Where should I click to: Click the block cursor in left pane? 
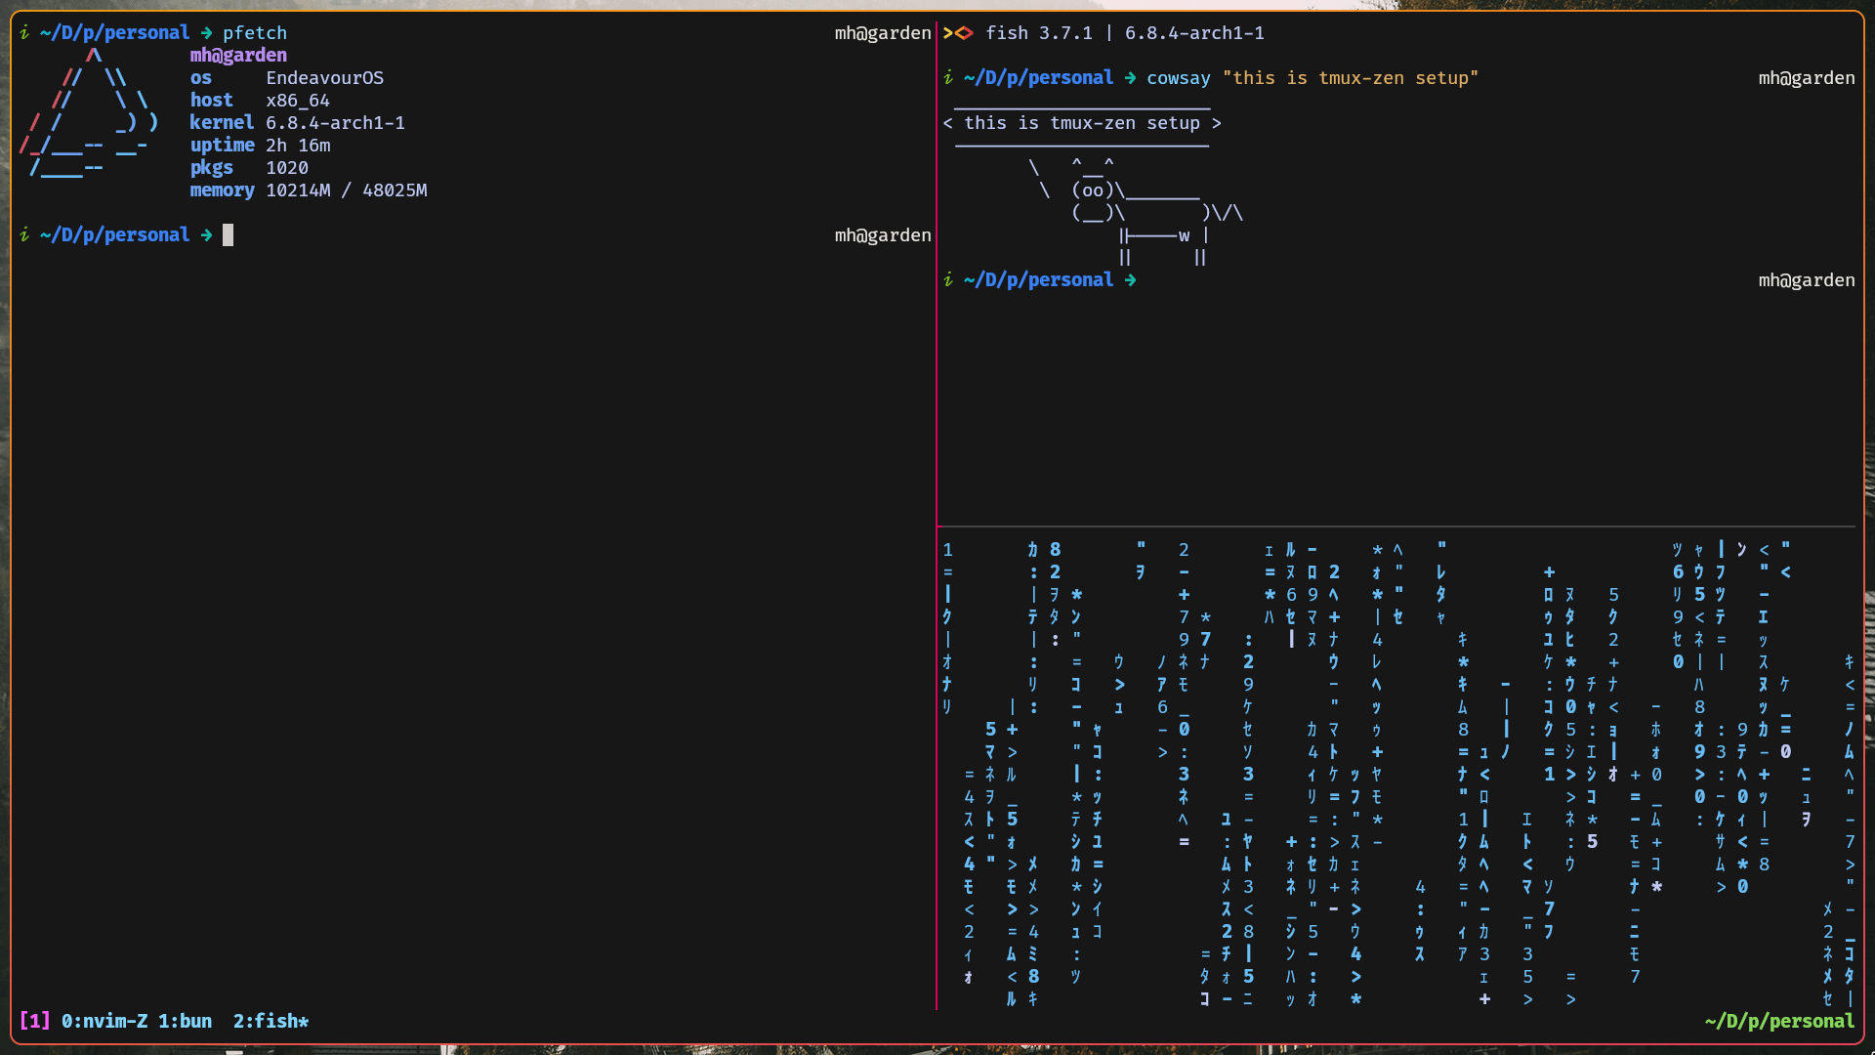click(x=228, y=235)
